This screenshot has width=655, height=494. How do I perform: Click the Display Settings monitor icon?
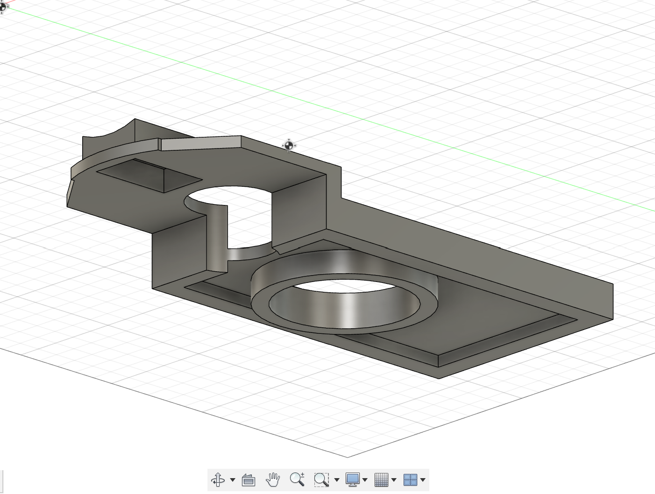tap(352, 480)
